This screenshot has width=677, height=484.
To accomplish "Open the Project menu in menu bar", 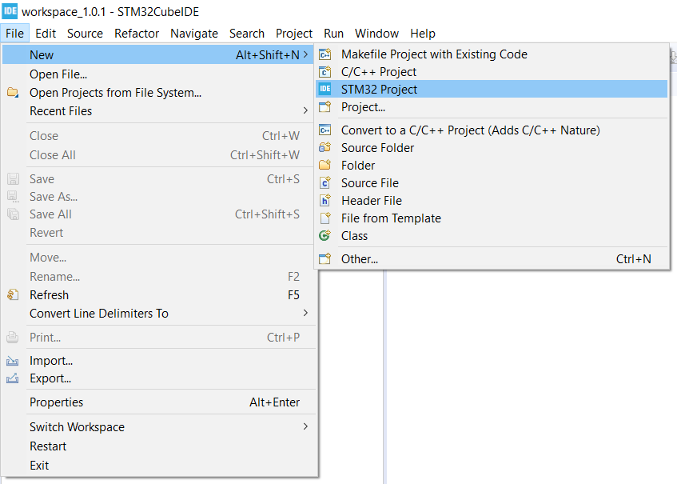I will tap(294, 34).
